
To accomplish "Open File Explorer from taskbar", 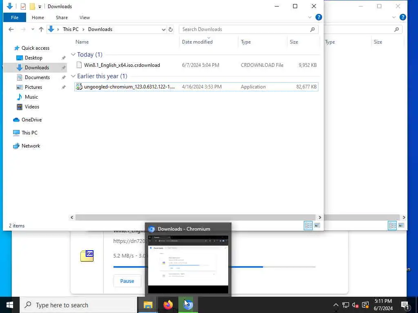I will point(148,305).
